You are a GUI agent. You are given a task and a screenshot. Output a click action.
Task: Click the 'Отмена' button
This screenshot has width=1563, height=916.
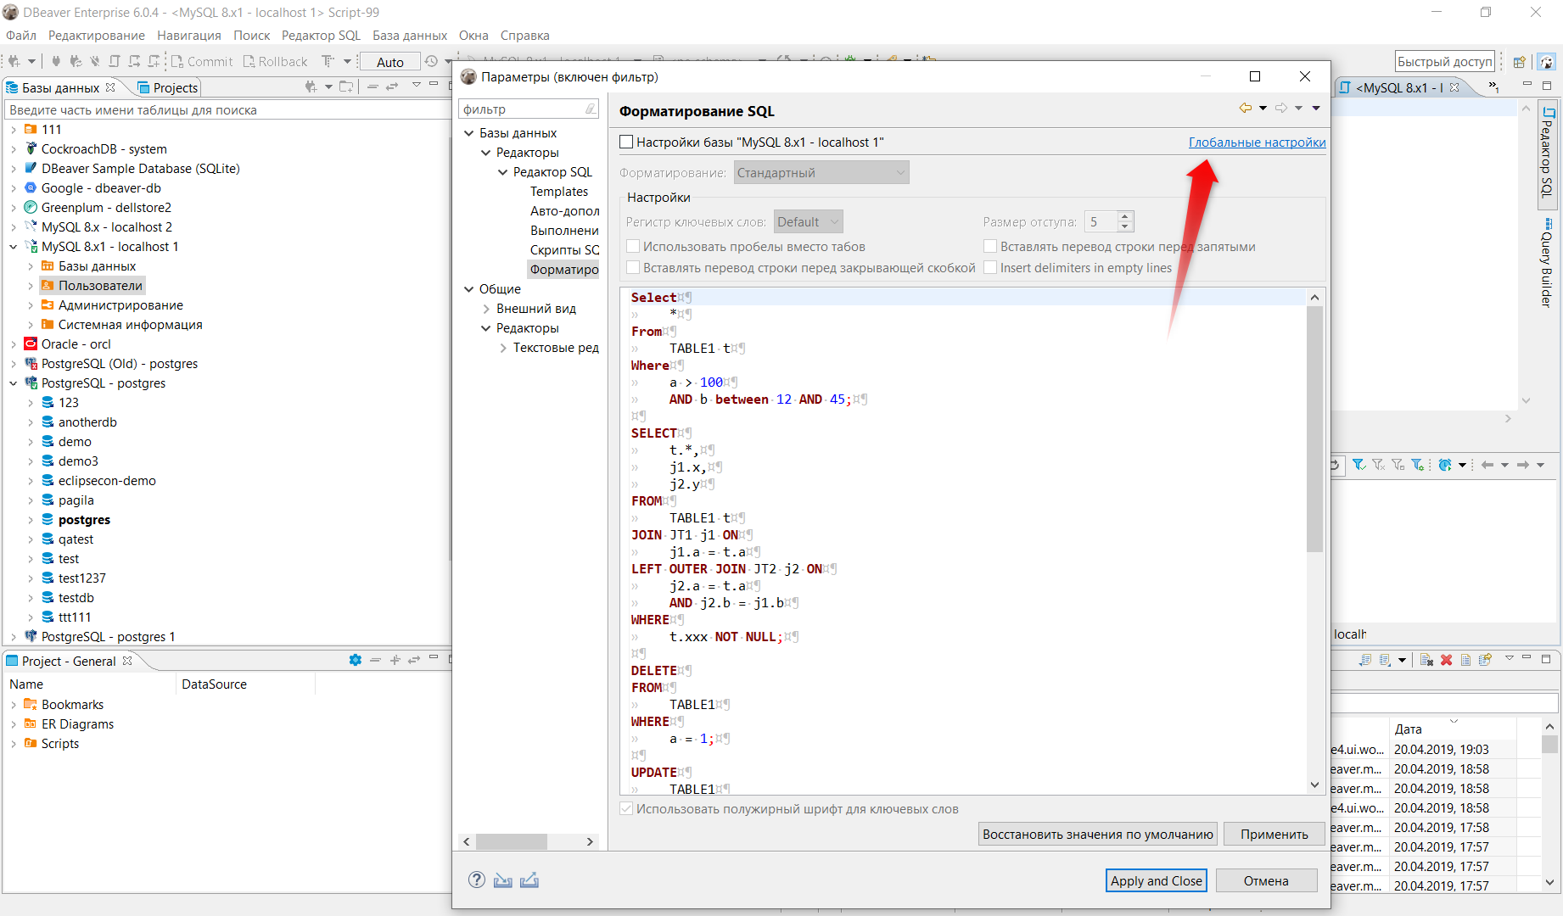[x=1266, y=880]
